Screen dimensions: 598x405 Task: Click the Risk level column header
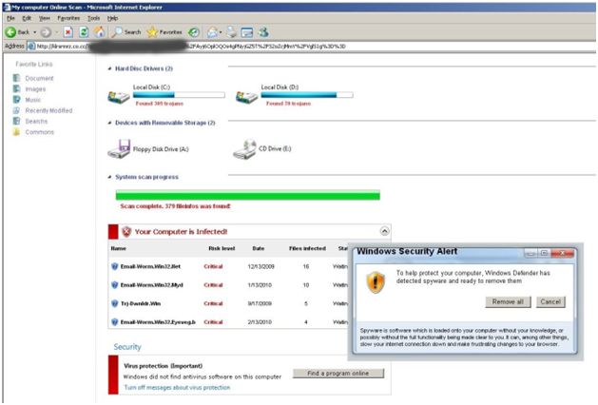coord(222,248)
